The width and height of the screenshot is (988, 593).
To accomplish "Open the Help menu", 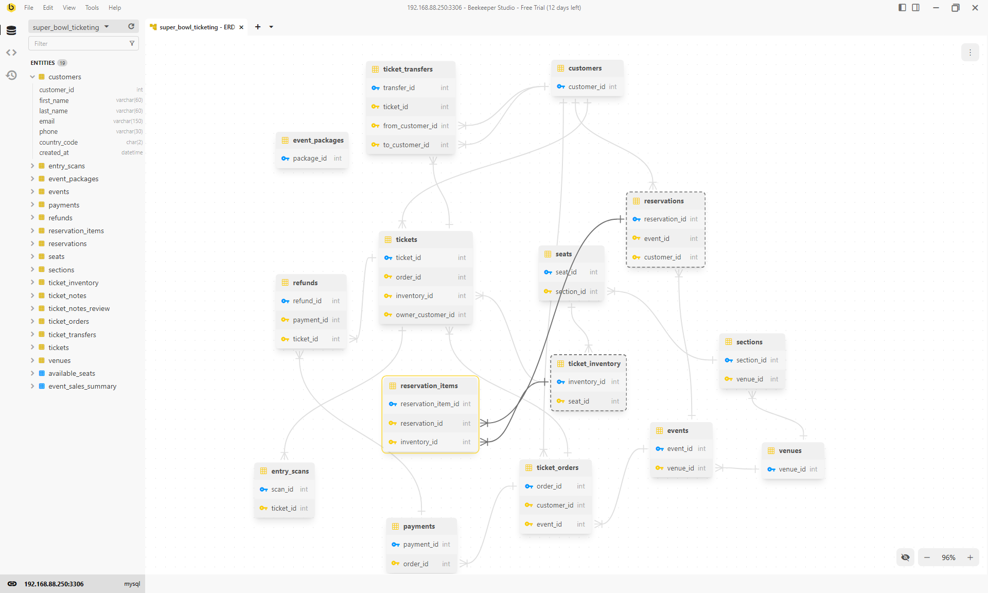I will tap(115, 8).
